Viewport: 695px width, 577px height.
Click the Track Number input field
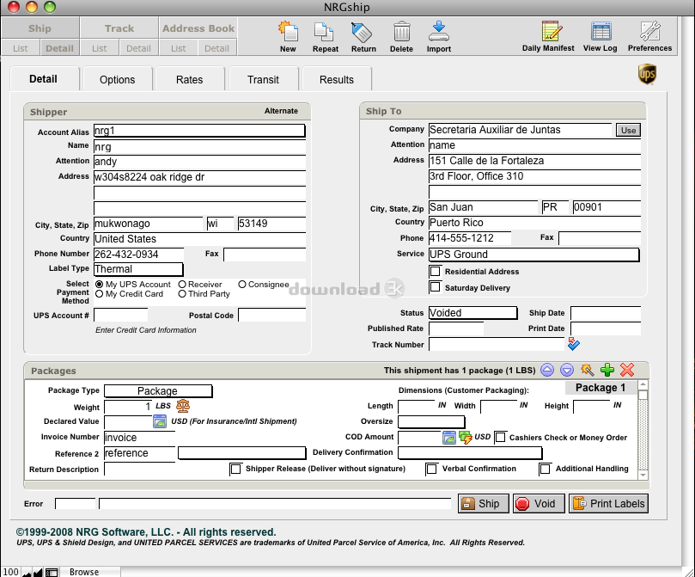pos(496,345)
